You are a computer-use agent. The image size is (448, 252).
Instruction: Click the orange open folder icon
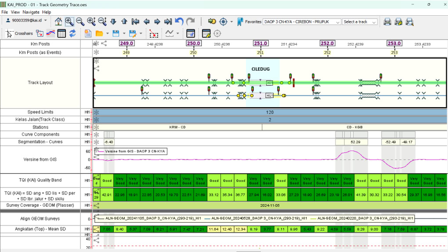click(x=99, y=33)
